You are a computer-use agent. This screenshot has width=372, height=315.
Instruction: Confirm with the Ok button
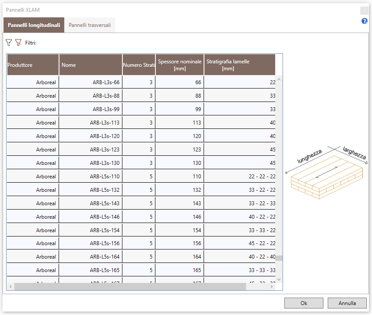pos(304,303)
